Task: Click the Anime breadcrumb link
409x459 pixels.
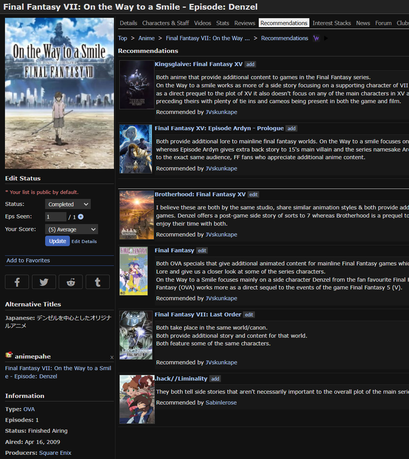Action: tap(146, 38)
